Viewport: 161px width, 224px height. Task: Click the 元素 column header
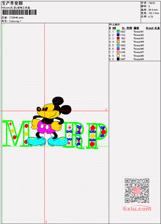click(x=157, y=28)
